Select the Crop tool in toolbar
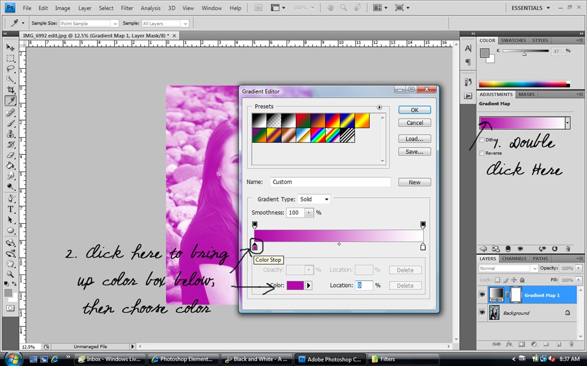This screenshot has width=587, height=366. click(10, 90)
